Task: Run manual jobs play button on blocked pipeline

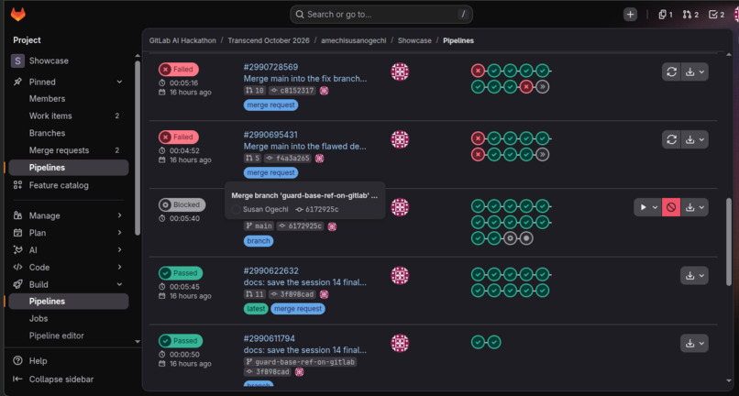Action: [x=647, y=207]
